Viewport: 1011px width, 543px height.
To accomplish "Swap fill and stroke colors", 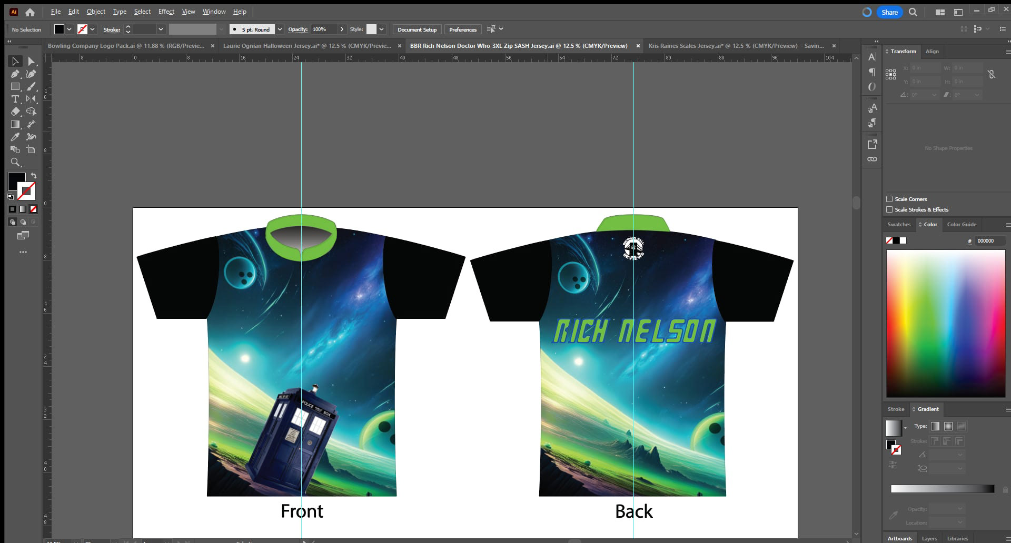I will click(x=34, y=176).
